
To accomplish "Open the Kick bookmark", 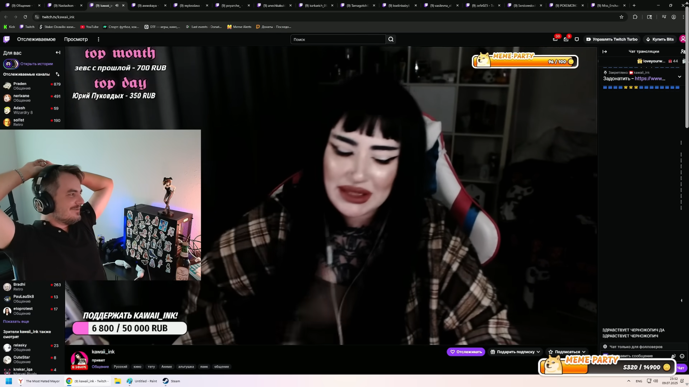I will coord(9,27).
